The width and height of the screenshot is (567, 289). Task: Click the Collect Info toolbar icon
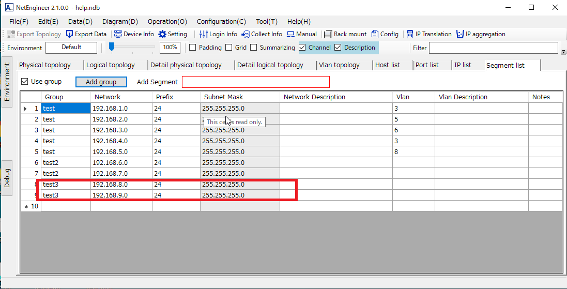coord(246,34)
